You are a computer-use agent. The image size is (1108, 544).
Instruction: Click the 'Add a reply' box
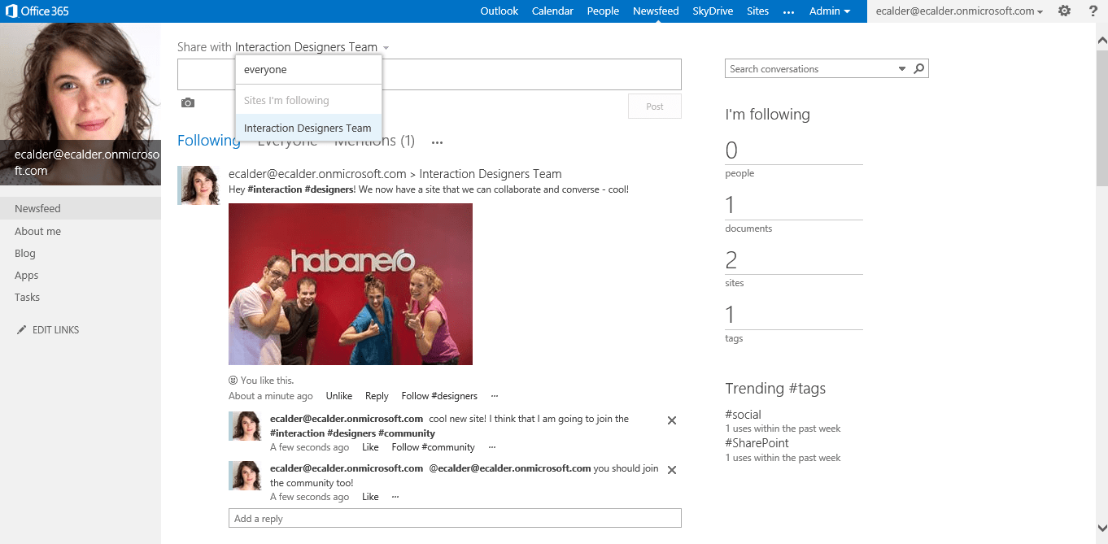tap(455, 519)
